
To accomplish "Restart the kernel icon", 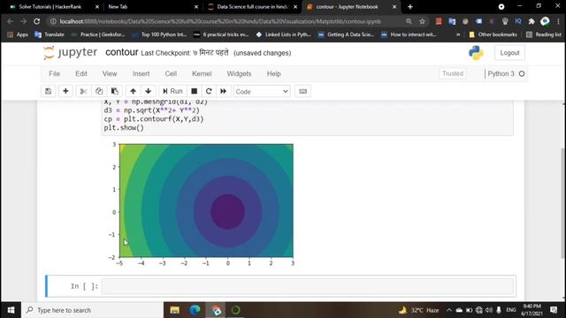I will pyautogui.click(x=209, y=91).
